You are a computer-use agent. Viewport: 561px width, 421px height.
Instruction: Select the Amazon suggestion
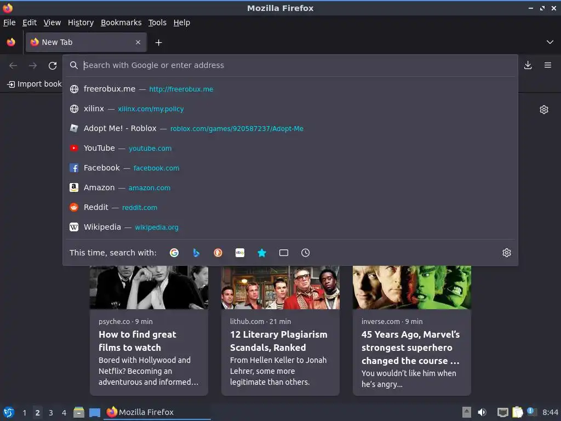290,187
